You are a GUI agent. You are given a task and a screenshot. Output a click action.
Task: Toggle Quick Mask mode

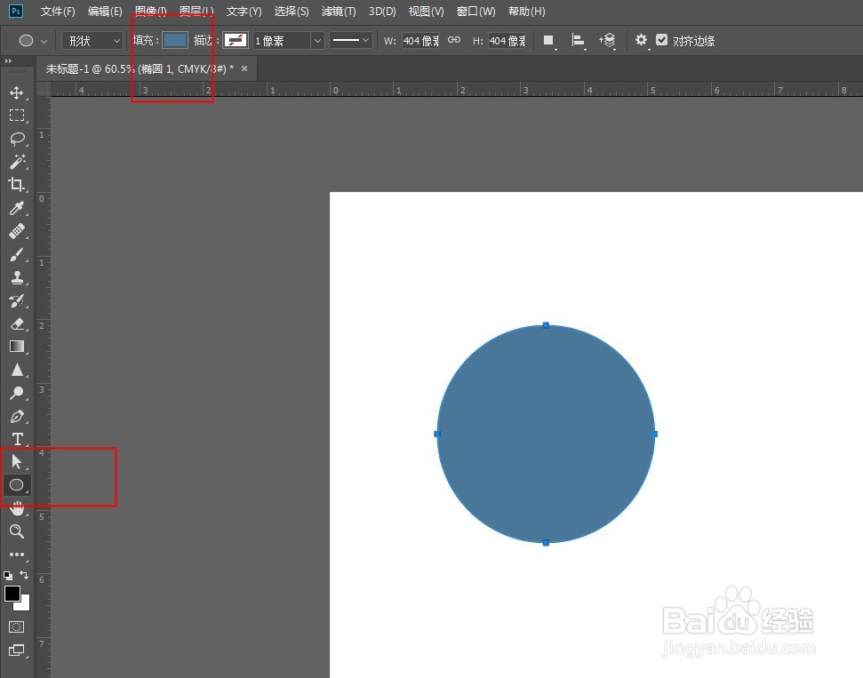coord(17,626)
